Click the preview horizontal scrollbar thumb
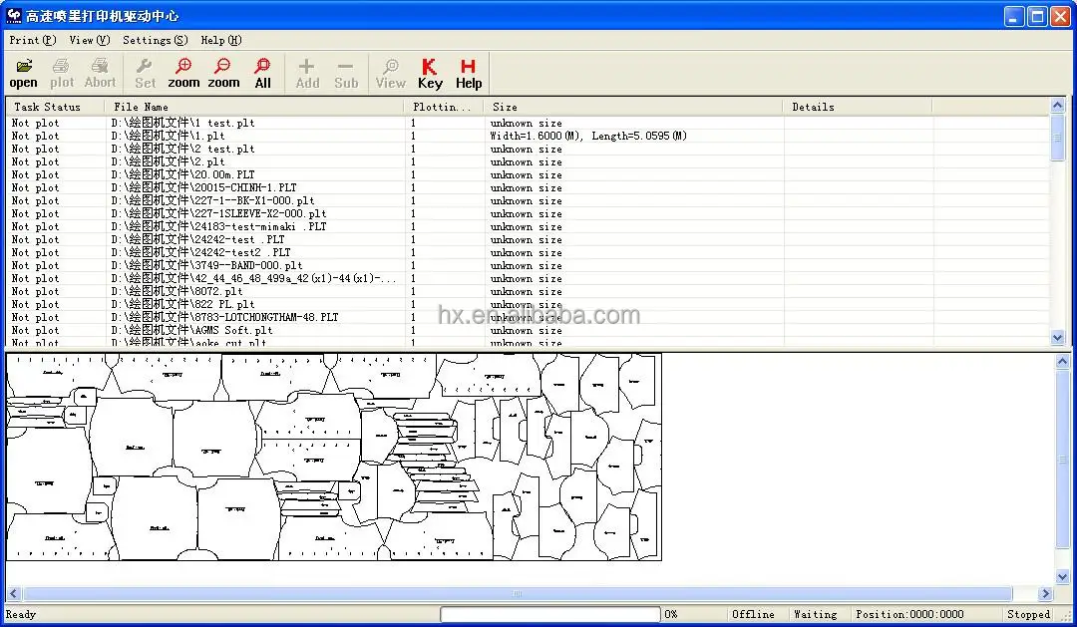Screen dimensions: 1077x627 pyautogui.click(x=518, y=593)
